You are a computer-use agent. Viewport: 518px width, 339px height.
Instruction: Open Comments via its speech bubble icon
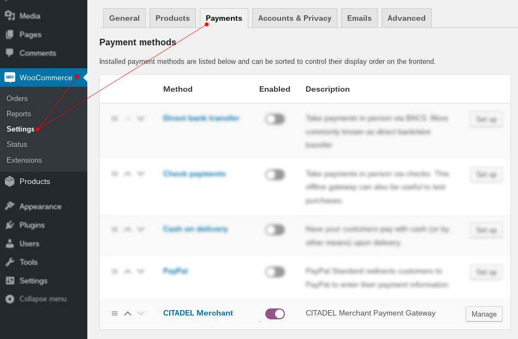10,53
